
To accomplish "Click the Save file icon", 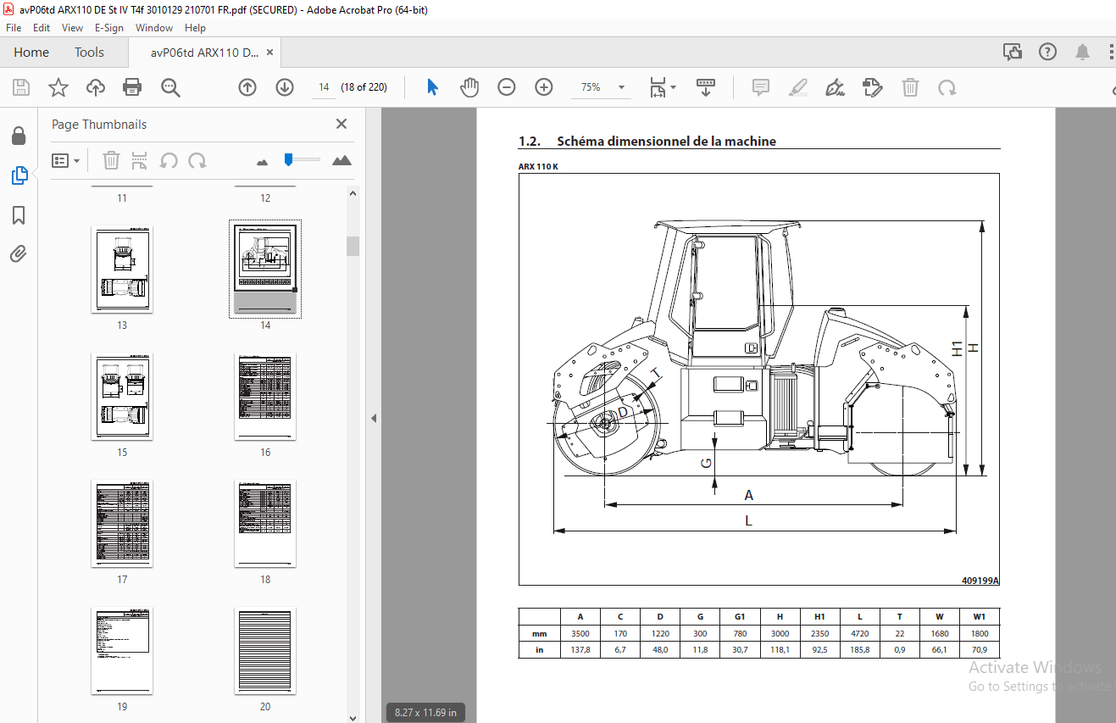I will 21,87.
